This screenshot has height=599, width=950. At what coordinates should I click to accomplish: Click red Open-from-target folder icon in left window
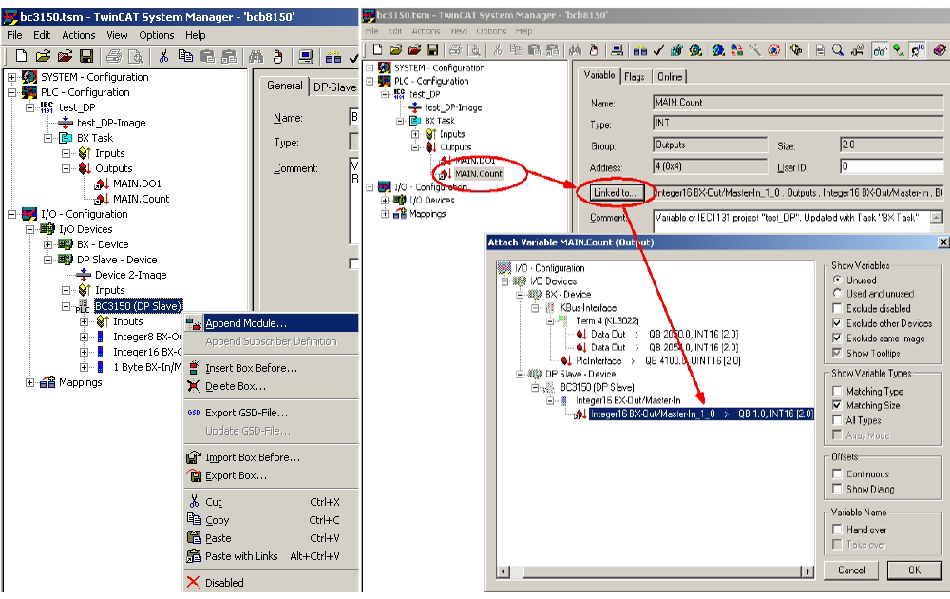[65, 56]
